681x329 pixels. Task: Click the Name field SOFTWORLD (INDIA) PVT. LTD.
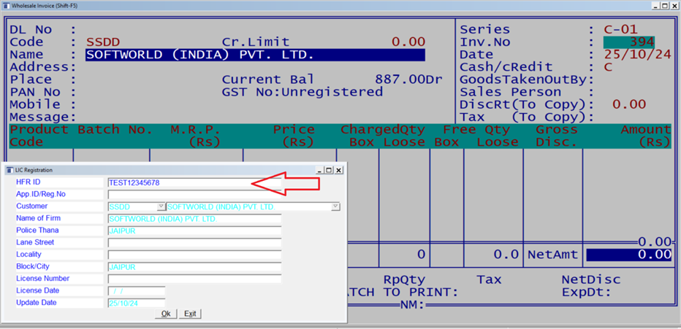256,55
